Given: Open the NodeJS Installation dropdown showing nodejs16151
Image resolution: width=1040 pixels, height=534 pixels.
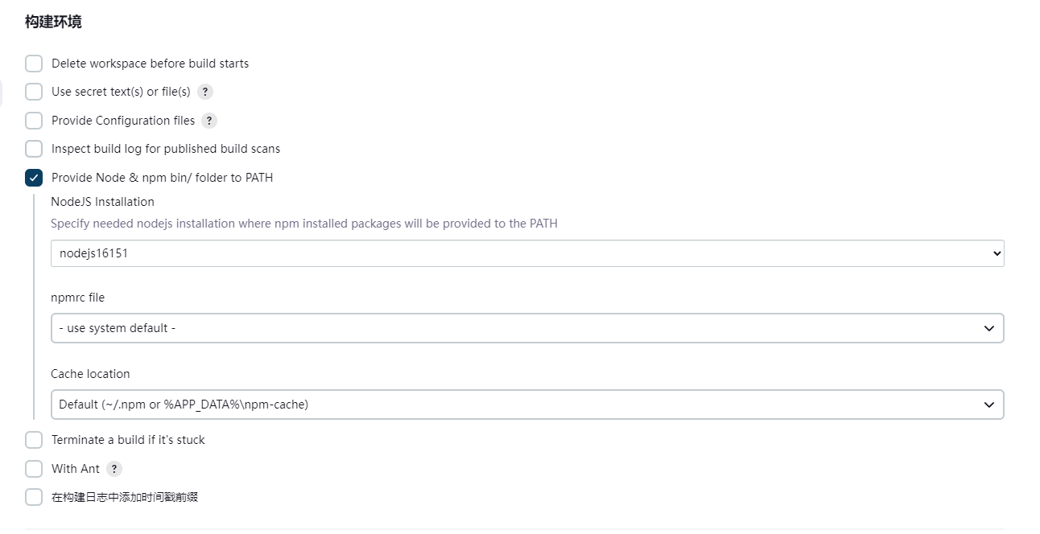Looking at the screenshot, I should click(x=527, y=253).
